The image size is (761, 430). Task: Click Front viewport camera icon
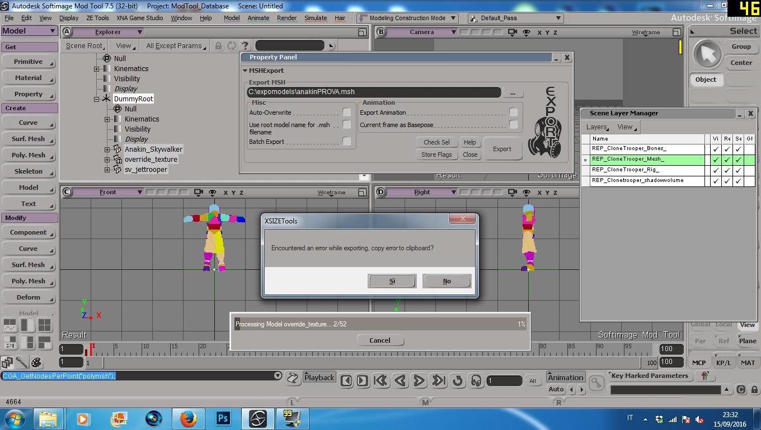tap(199, 192)
